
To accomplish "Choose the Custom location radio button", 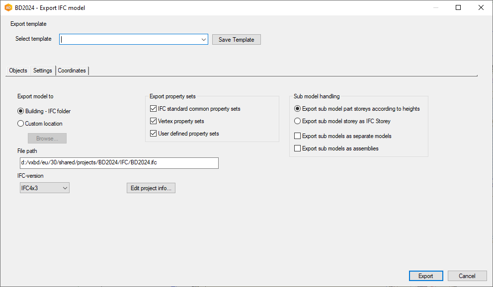I will coord(21,124).
